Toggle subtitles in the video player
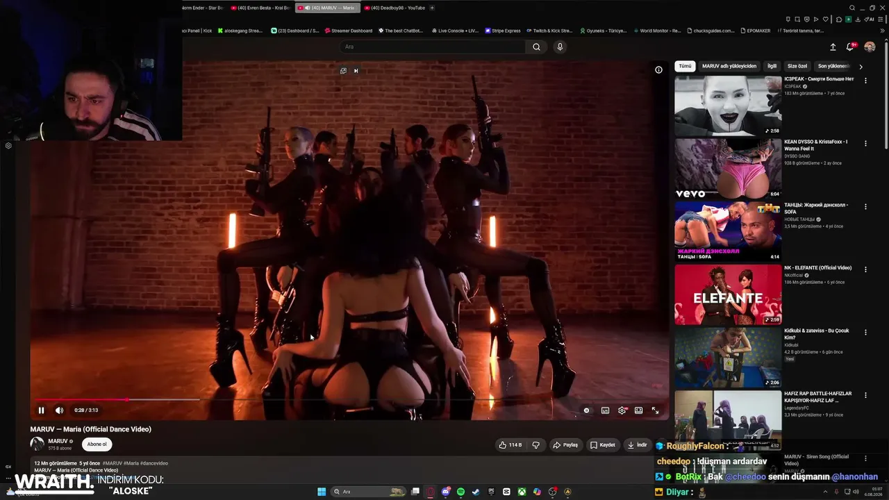The height and width of the screenshot is (500, 889). click(605, 410)
